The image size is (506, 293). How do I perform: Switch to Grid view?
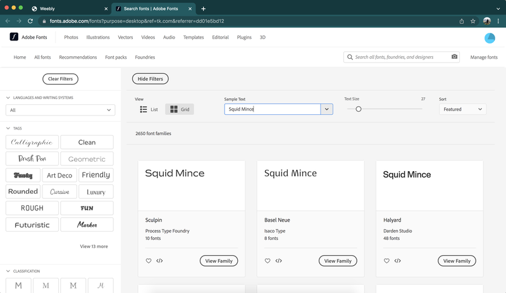point(180,109)
